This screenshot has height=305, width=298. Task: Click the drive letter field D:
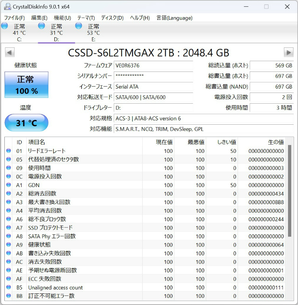(153, 108)
